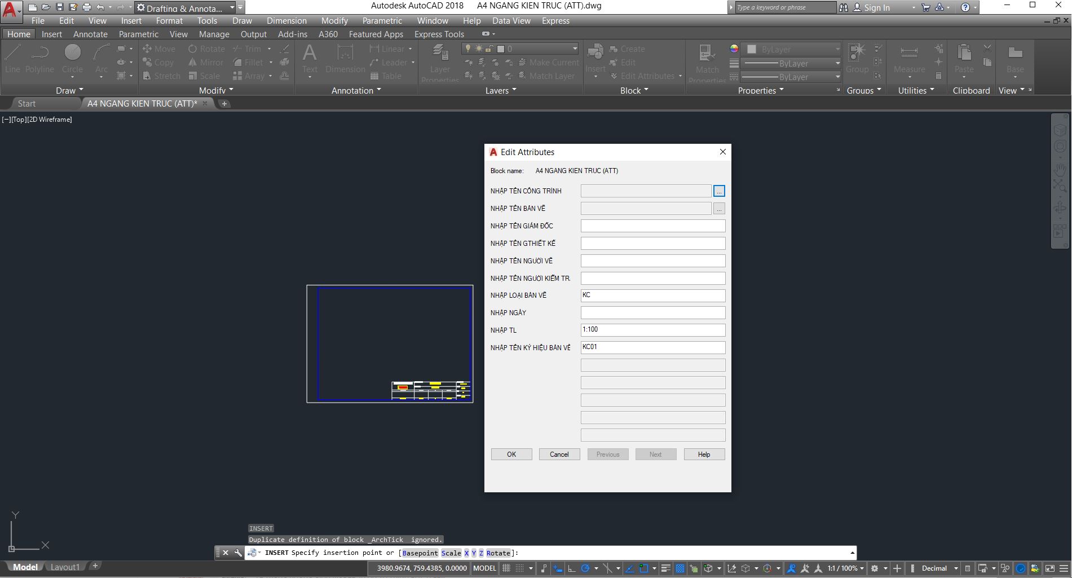Open the Decimal units dropdown in status bar
The width and height of the screenshot is (1072, 578).
coord(939,568)
